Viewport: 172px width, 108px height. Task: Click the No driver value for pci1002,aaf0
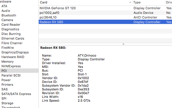tap(168, 13)
